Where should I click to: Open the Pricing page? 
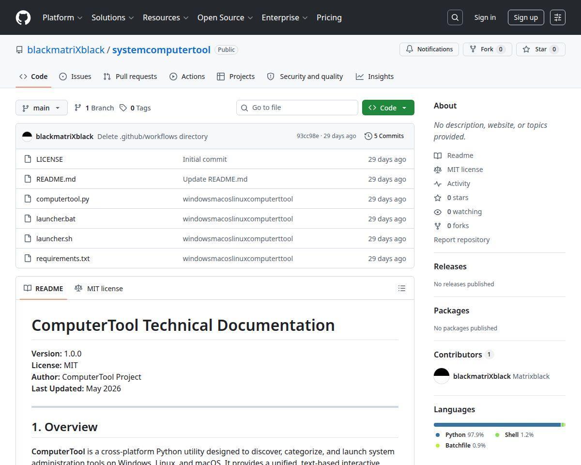[329, 17]
